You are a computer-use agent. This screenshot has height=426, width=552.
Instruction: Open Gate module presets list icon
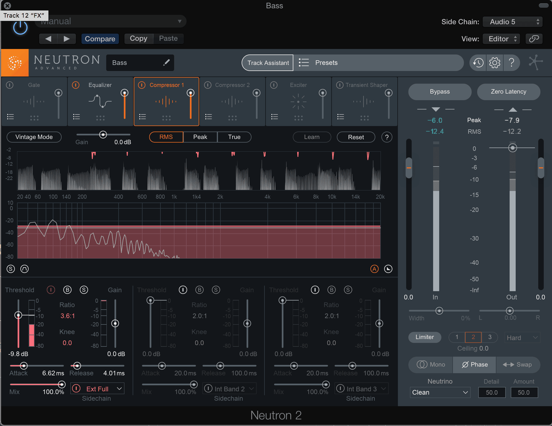pyautogui.click(x=10, y=117)
